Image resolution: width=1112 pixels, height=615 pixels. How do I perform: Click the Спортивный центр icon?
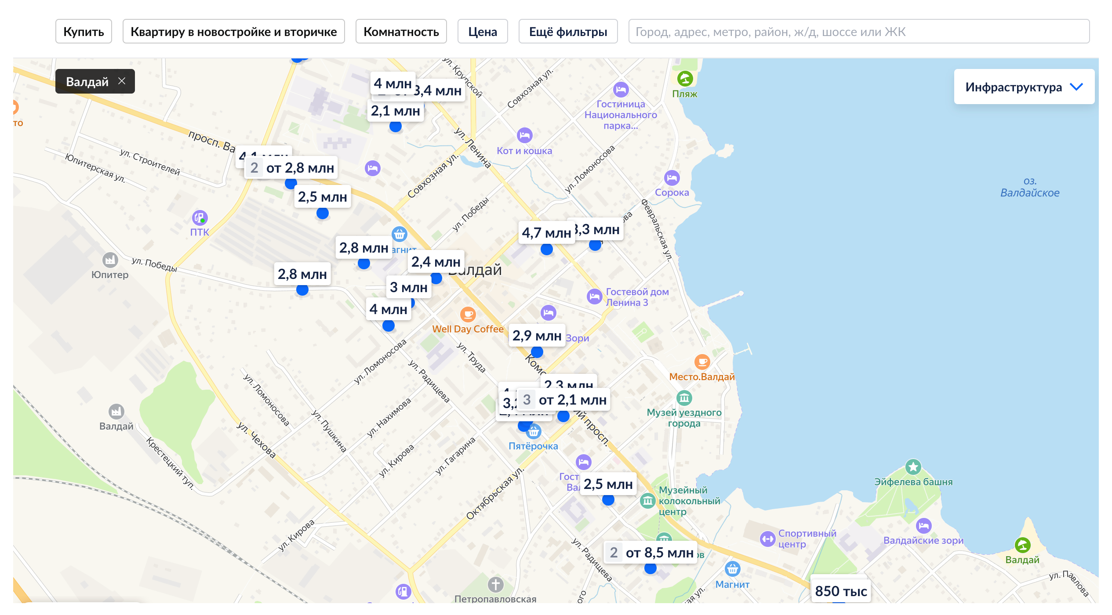[x=767, y=539]
